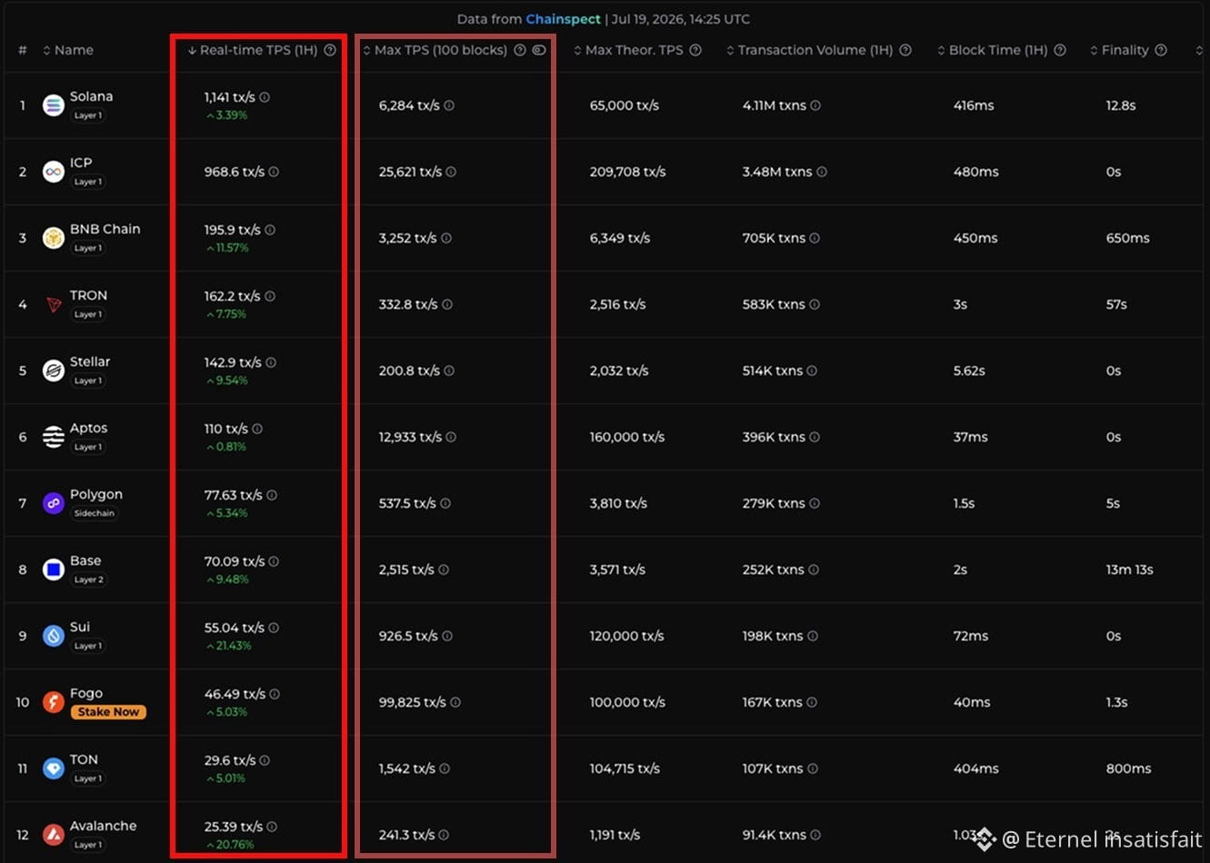Viewport: 1210px width, 863px height.
Task: Click the Avalanche logo icon
Action: point(54,835)
